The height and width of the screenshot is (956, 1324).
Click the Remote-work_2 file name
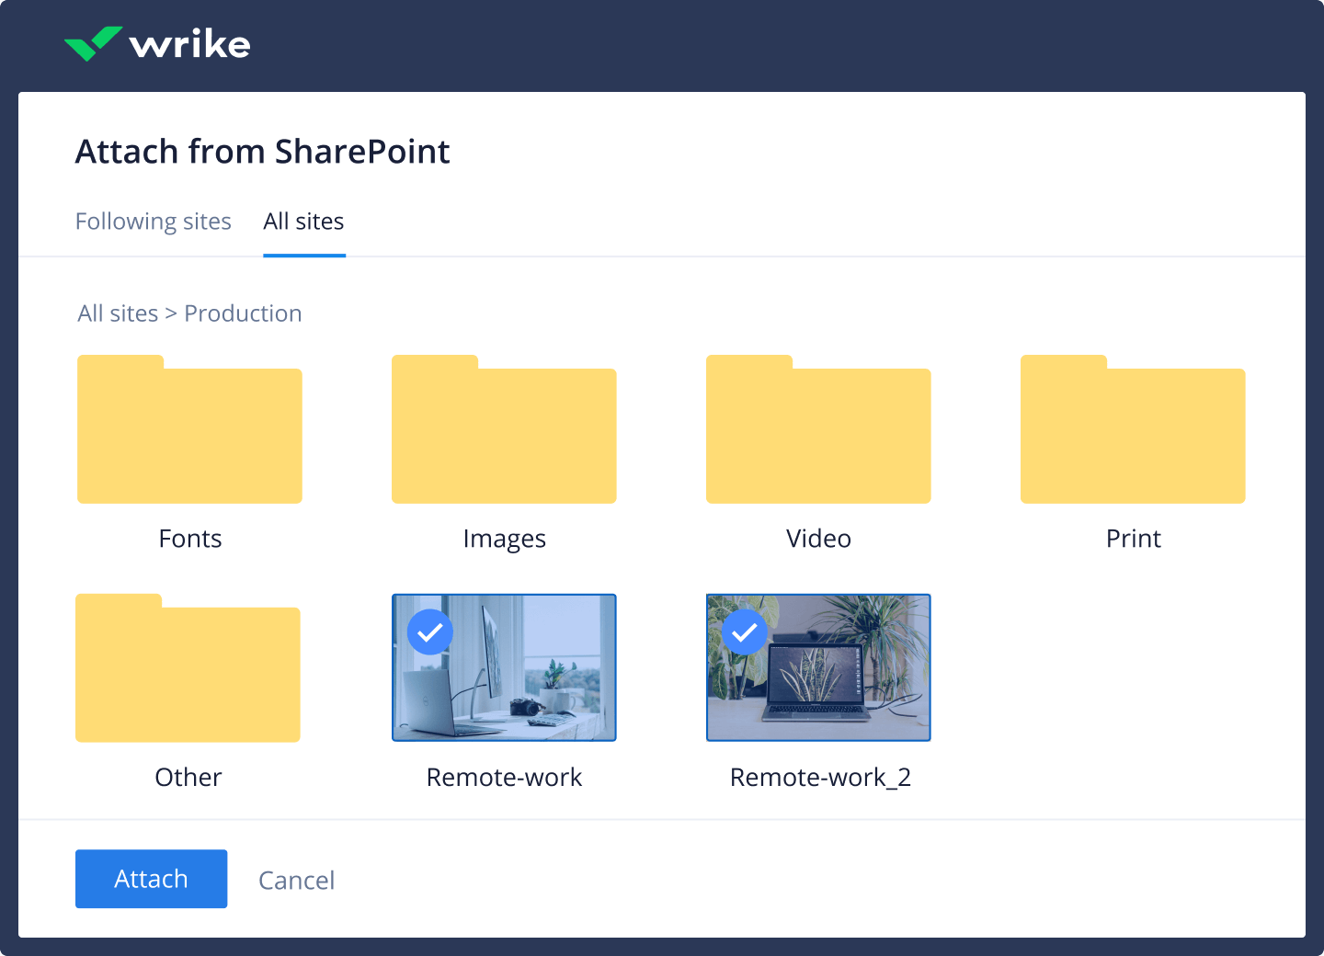click(820, 778)
